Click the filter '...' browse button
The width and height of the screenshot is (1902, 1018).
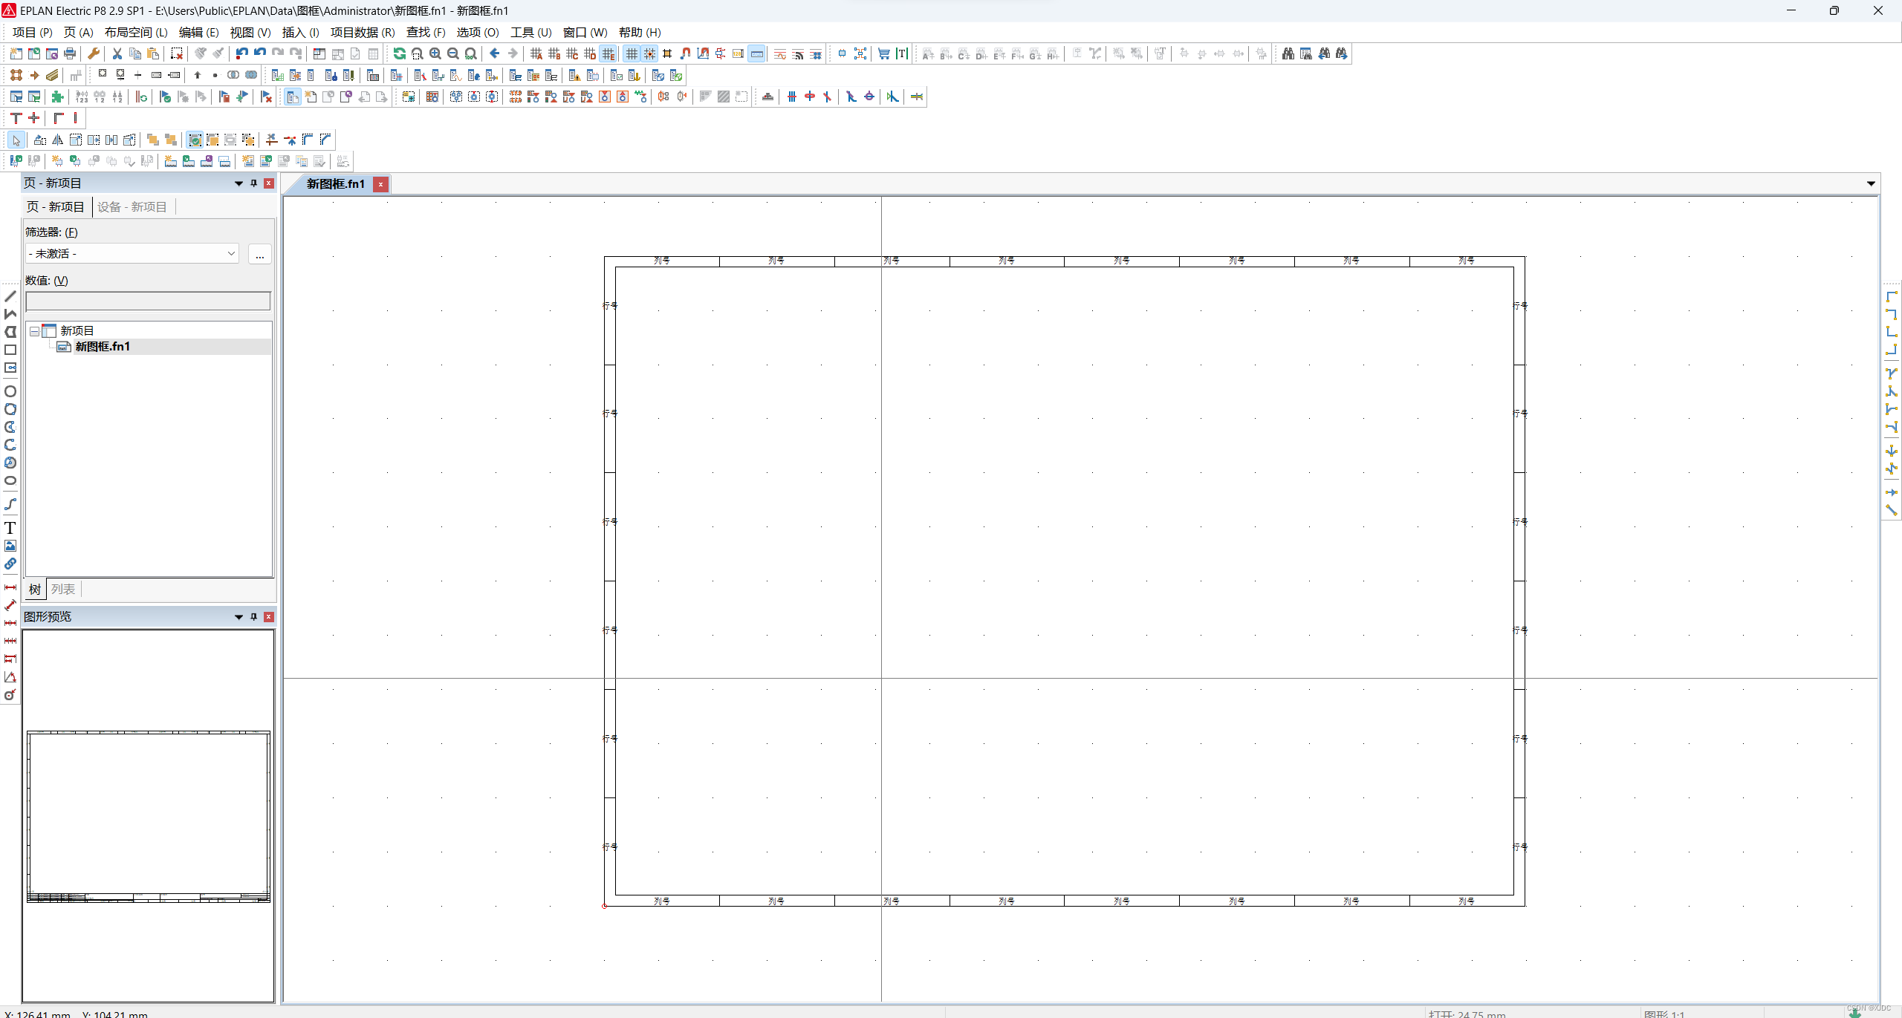point(259,254)
